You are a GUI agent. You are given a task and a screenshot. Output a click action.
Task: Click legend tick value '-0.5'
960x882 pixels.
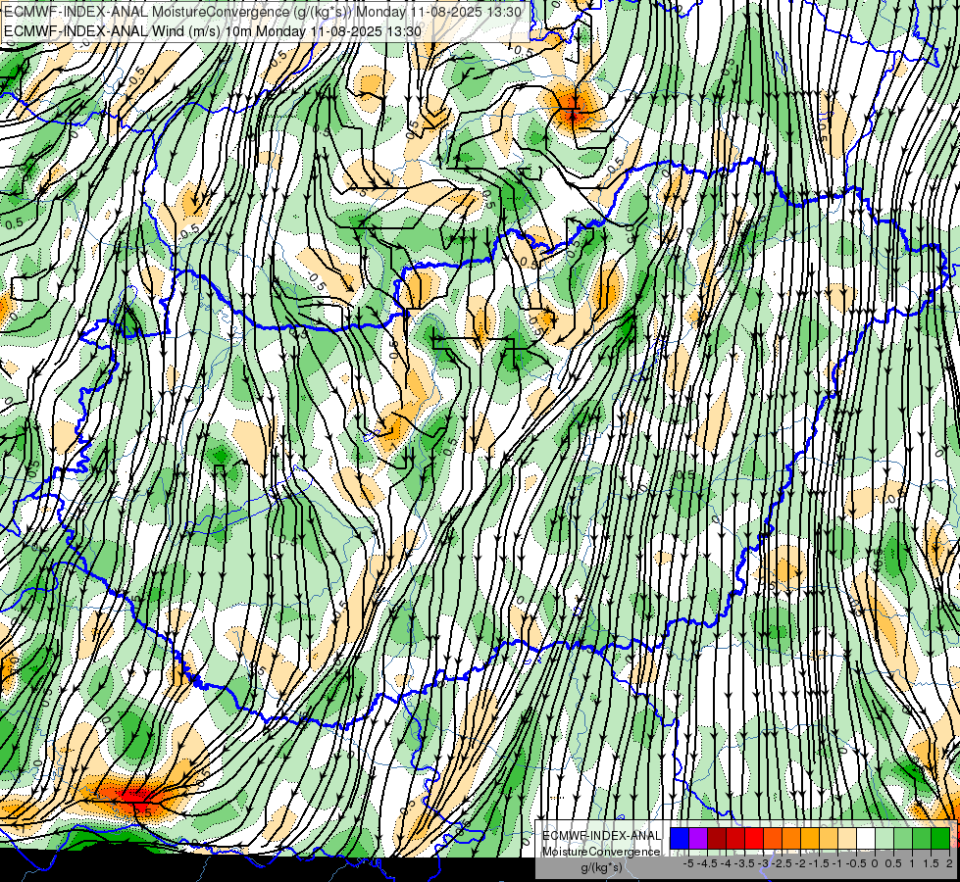point(856,863)
